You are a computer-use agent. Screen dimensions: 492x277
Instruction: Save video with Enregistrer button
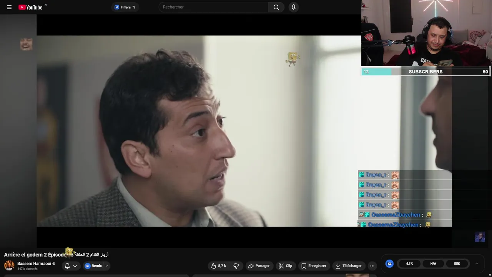pos(314,266)
